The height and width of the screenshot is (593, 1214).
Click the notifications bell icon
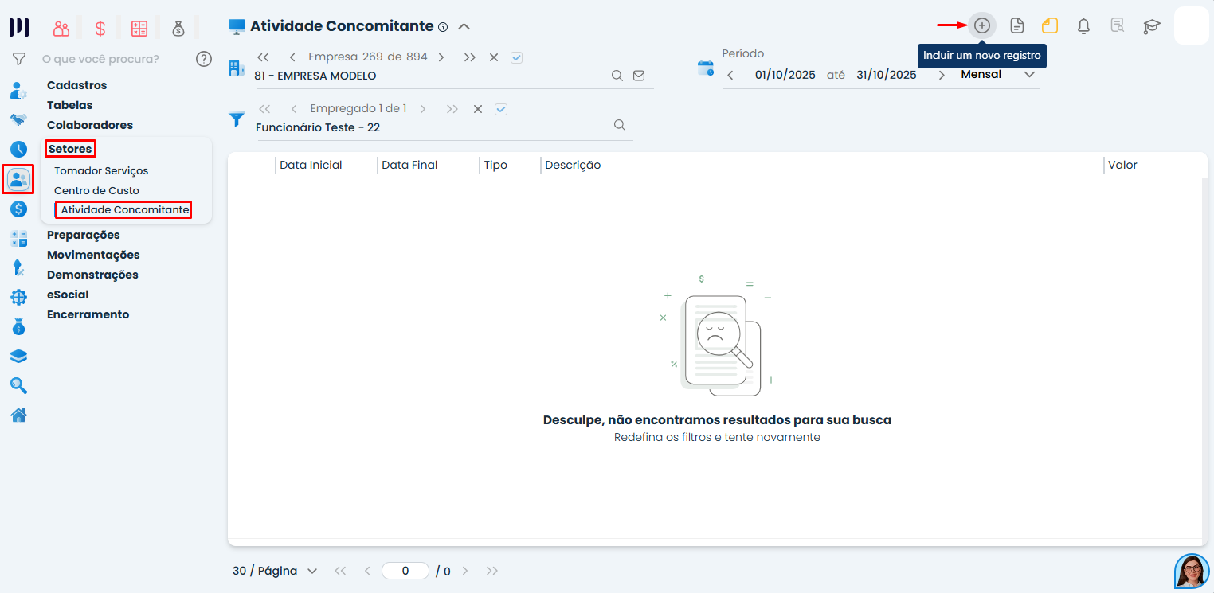tap(1083, 25)
